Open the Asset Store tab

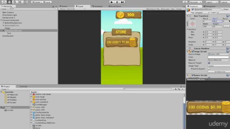click(x=115, y=6)
